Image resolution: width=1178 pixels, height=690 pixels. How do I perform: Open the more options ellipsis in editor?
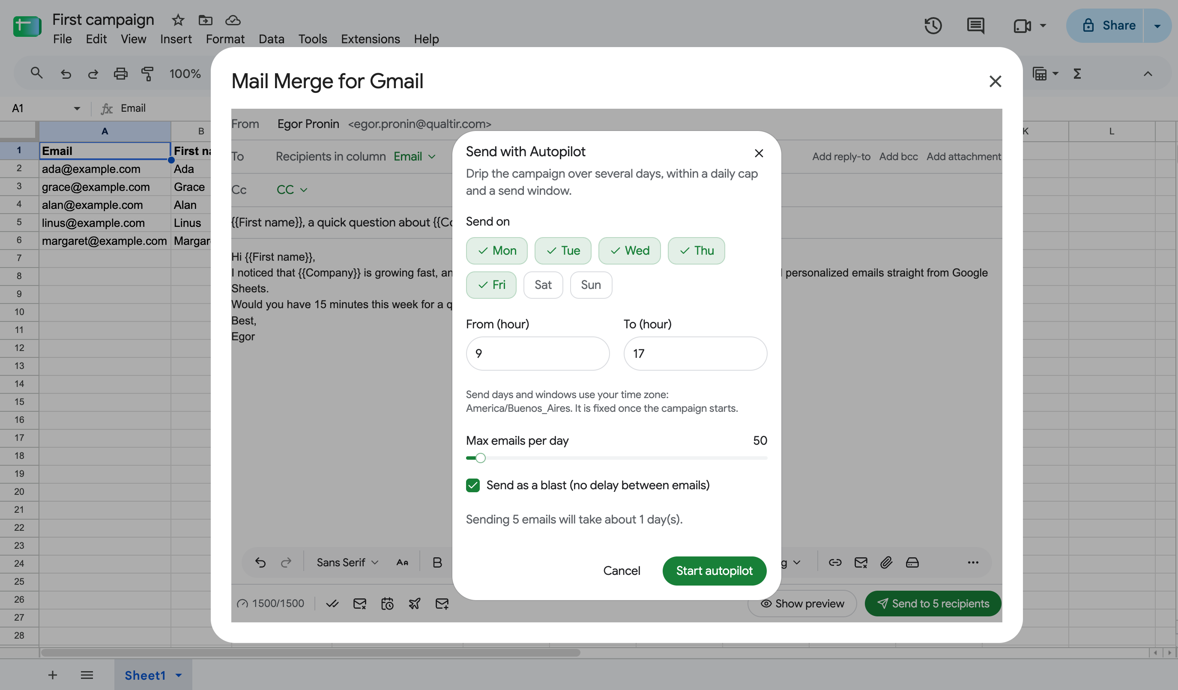click(973, 562)
